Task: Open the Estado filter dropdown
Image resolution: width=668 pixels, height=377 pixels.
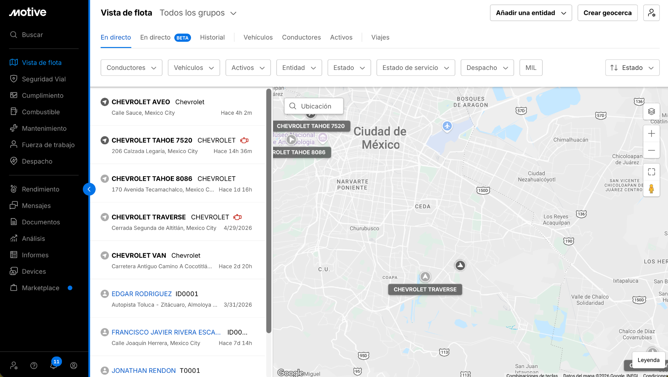Action: coord(349,68)
